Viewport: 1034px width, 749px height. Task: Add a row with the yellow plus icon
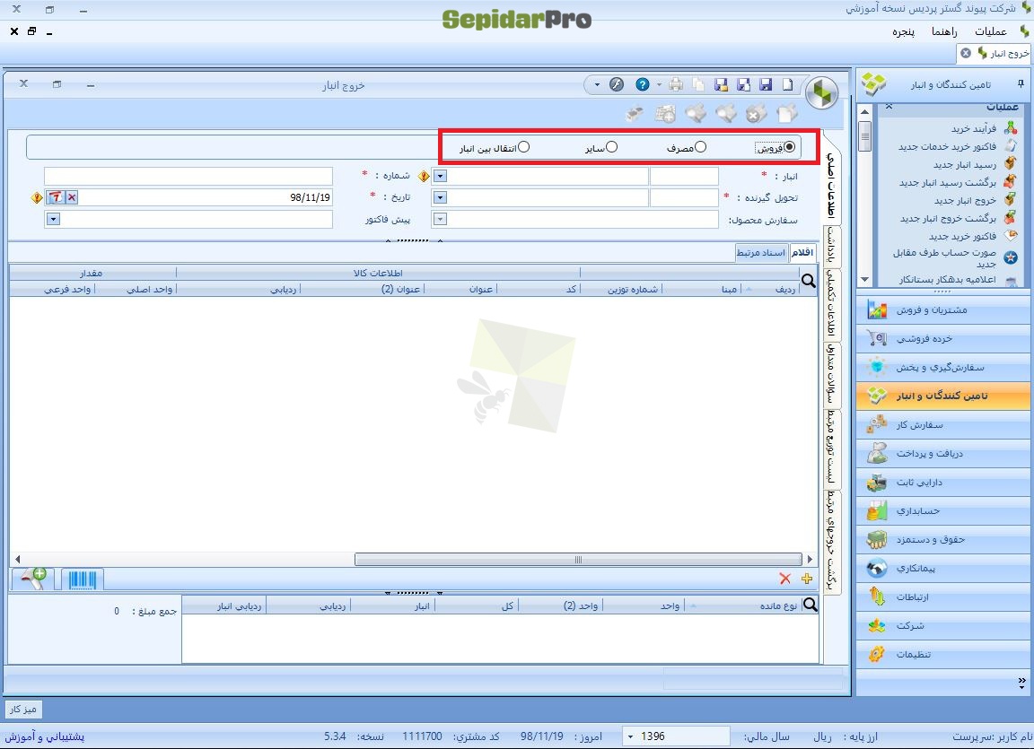pos(807,579)
